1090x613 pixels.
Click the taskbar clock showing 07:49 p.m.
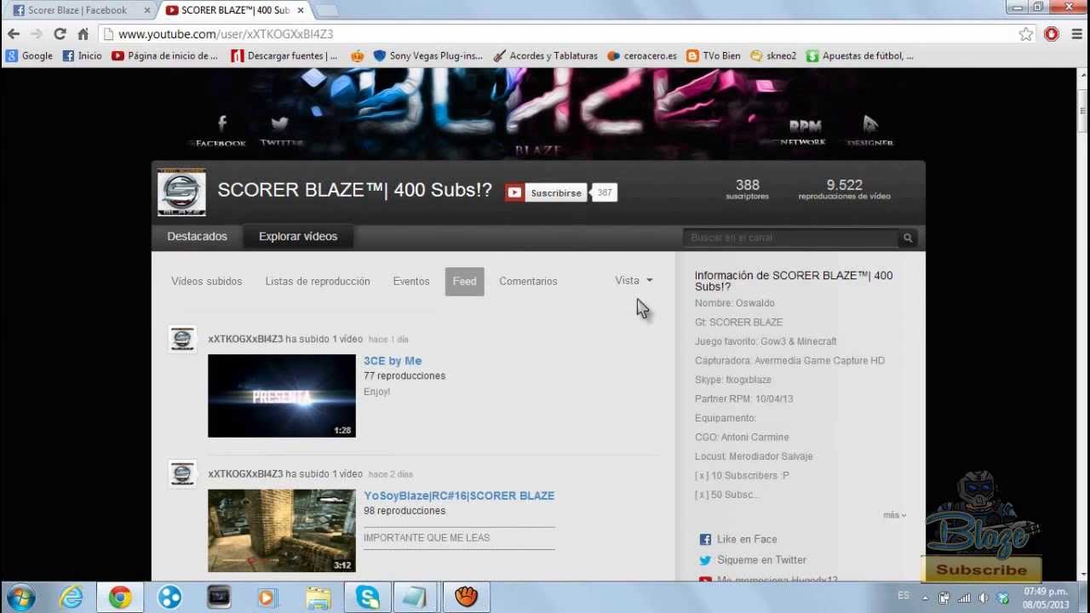1046,598
